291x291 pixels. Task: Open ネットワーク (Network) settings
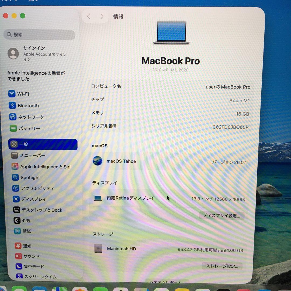coord(30,117)
